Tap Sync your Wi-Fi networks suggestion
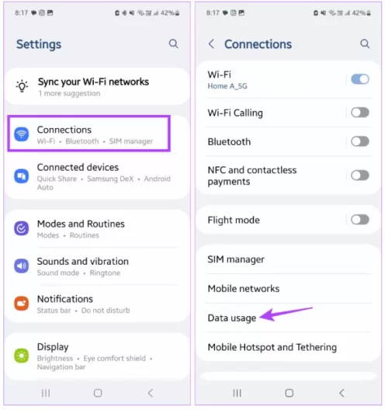Screen dimensions: 388x410 click(x=97, y=86)
